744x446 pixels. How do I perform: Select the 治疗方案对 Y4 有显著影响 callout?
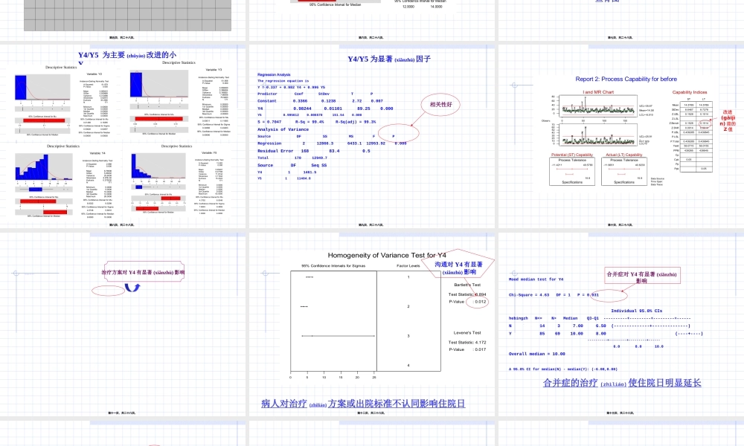tap(143, 272)
